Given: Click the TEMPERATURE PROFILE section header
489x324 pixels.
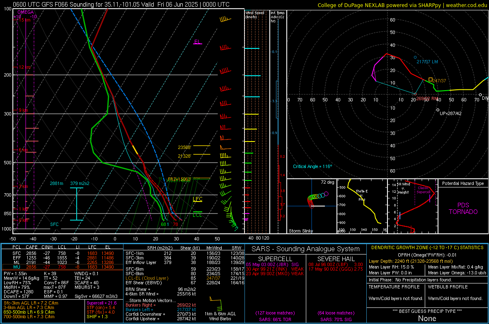Looking at the screenshot, I should point(394,287).
